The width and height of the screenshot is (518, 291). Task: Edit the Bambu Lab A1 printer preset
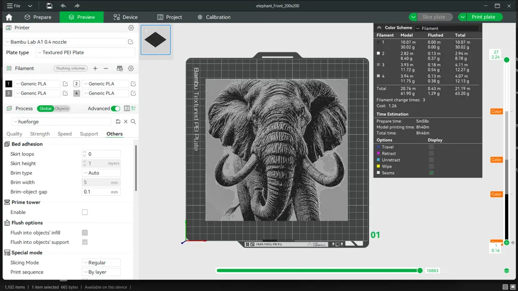tap(131, 42)
